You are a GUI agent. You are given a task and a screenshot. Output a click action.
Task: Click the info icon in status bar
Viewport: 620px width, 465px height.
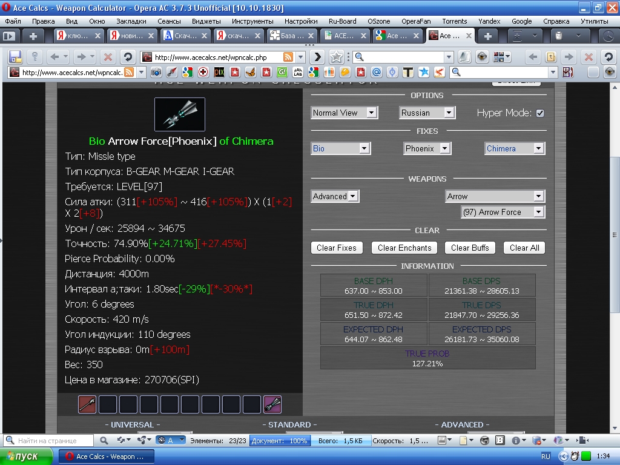click(x=516, y=440)
